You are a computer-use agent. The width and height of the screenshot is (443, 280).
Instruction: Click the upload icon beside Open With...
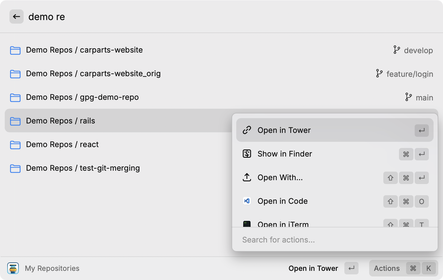247,177
